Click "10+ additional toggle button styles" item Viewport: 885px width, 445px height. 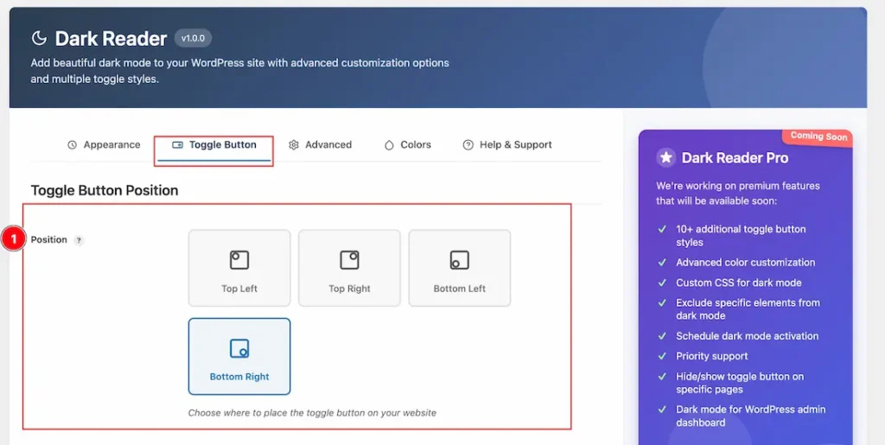(741, 236)
